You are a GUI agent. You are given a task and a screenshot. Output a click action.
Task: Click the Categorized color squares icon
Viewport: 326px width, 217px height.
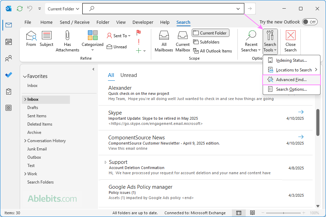[x=92, y=35]
